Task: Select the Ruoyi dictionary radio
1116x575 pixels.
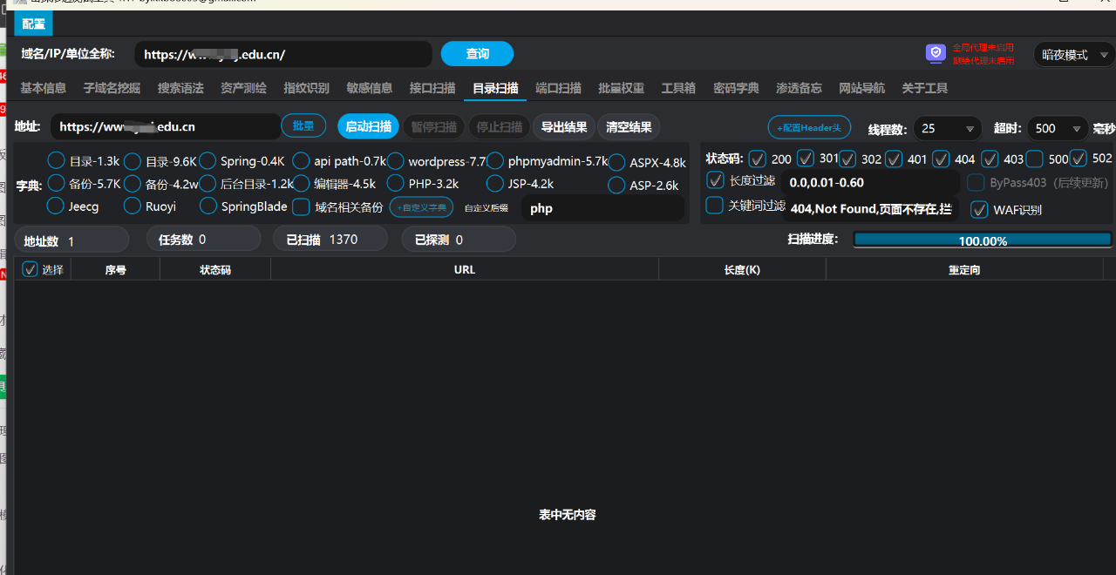Action: pos(133,206)
